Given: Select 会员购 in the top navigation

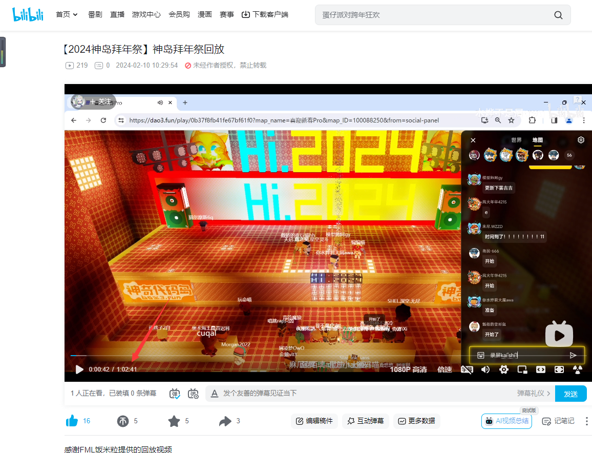Looking at the screenshot, I should 179,14.
